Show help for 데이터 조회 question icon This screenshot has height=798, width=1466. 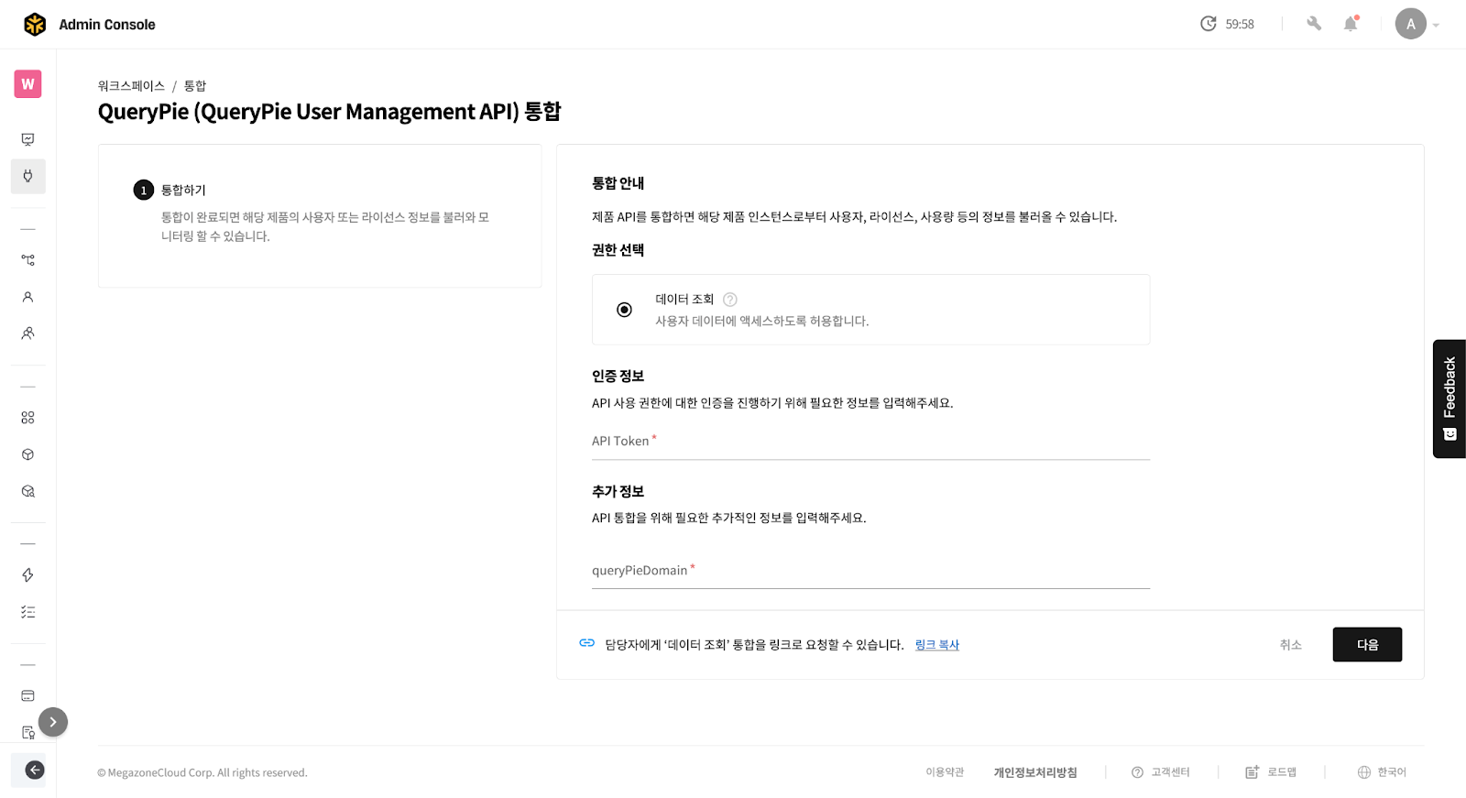point(730,300)
